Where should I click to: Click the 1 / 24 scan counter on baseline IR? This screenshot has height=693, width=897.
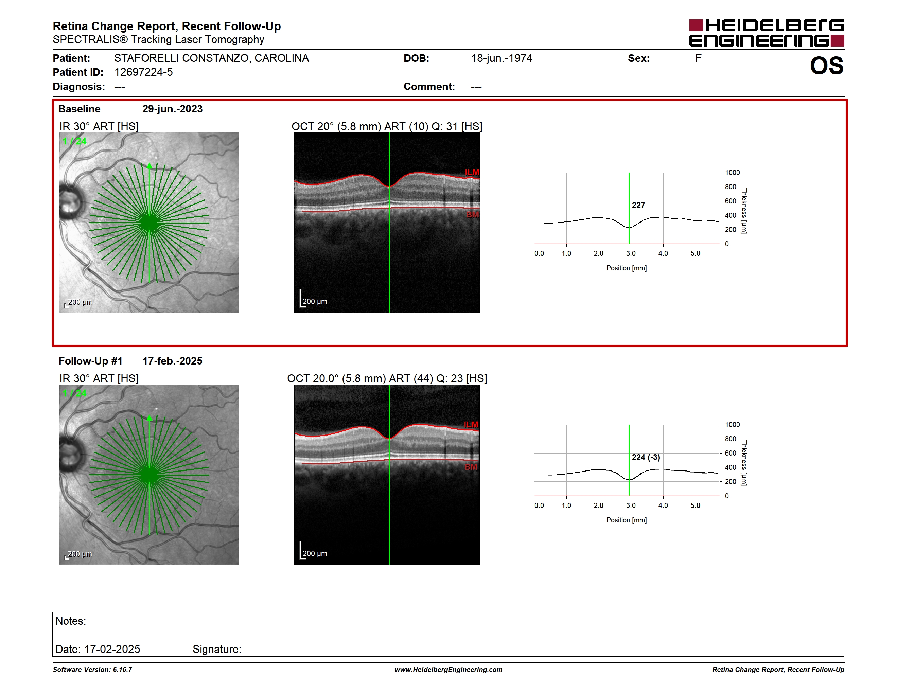pyautogui.click(x=74, y=141)
